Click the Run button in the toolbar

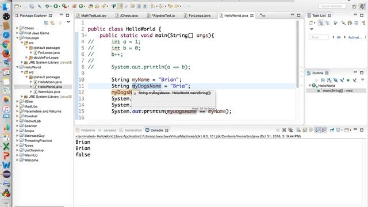click(x=56, y=6)
